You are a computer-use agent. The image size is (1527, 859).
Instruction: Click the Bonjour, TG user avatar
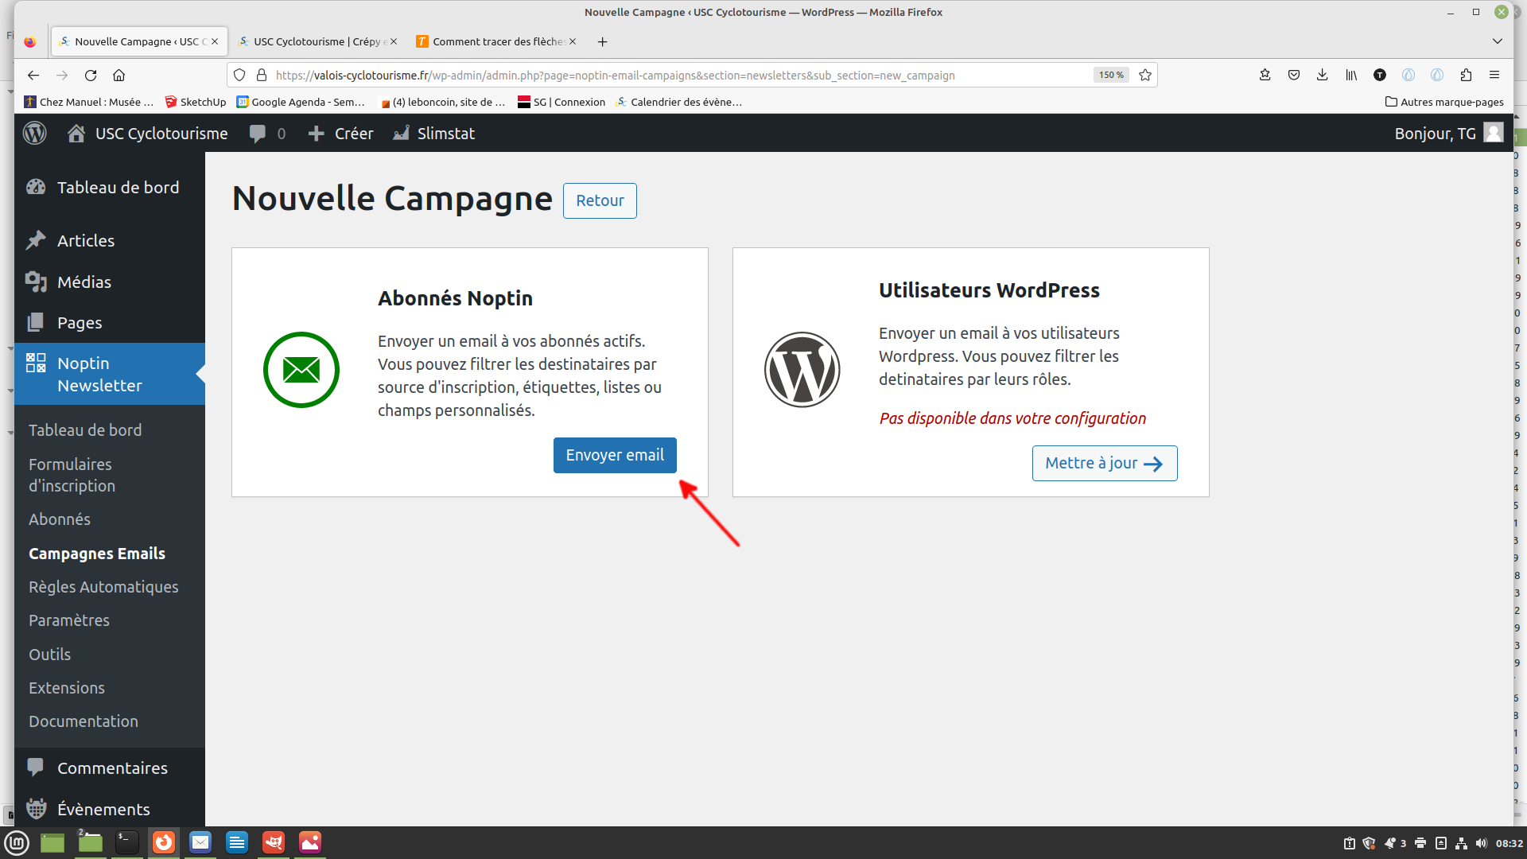coord(1494,133)
